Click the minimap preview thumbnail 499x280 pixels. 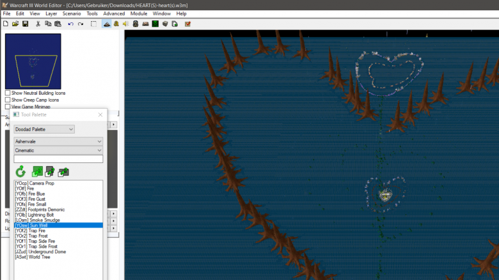tap(33, 61)
